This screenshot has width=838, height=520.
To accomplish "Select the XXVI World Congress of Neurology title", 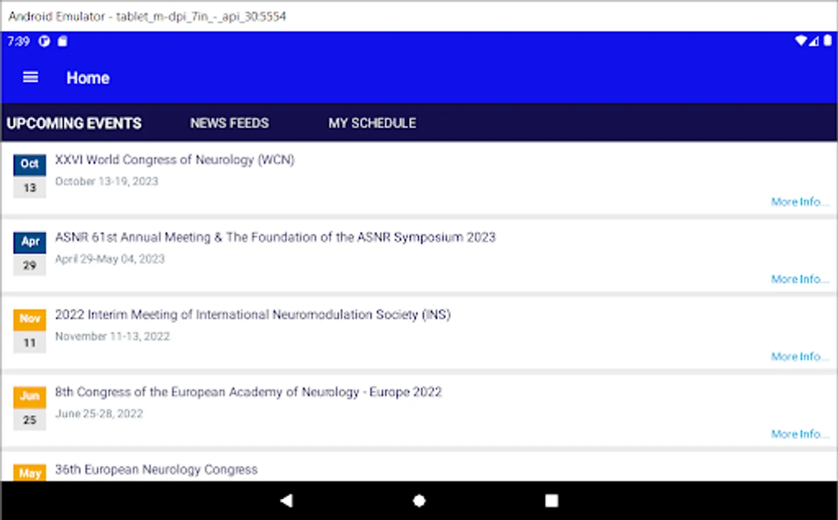I will pos(175,159).
